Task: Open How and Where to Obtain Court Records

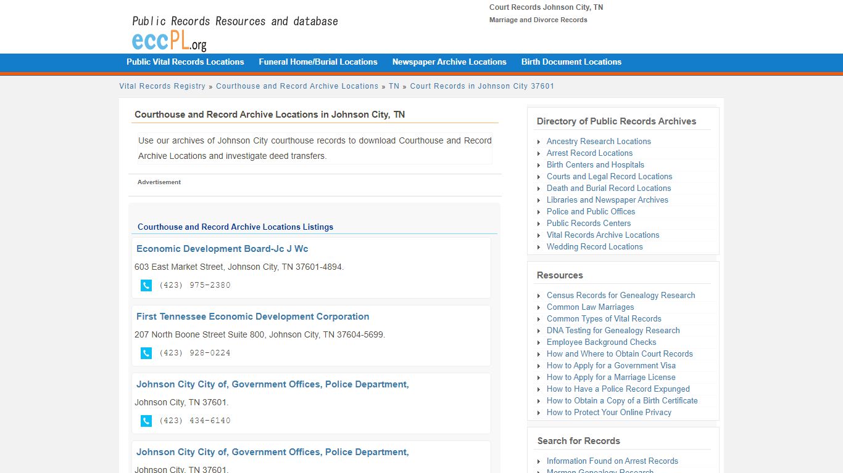Action: tap(620, 354)
